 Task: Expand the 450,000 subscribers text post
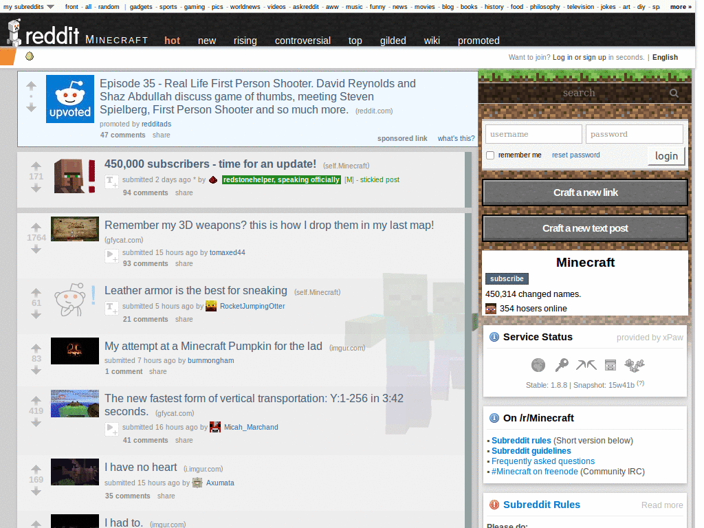pos(111,181)
